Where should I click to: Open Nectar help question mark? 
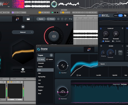[62, 19]
